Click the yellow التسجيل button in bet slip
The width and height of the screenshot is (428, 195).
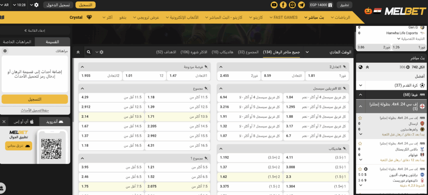[35, 99]
